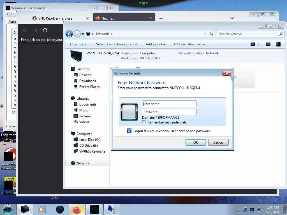The width and height of the screenshot is (287, 215).
Task: Click the Action Center flag tray icon
Action: point(245,210)
